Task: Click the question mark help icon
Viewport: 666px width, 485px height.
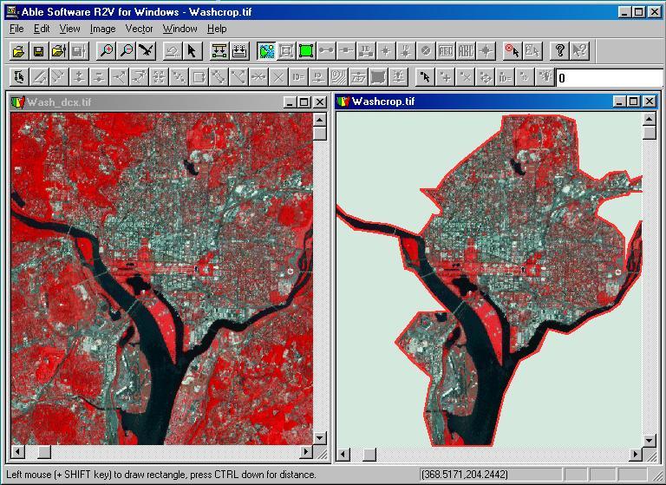Action: pos(559,51)
